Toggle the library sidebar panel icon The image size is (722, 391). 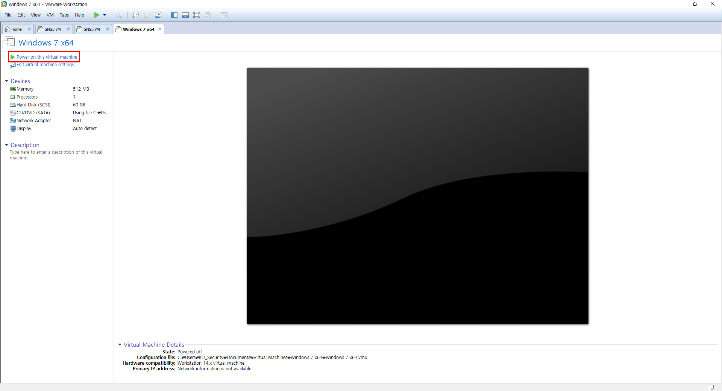[174, 15]
